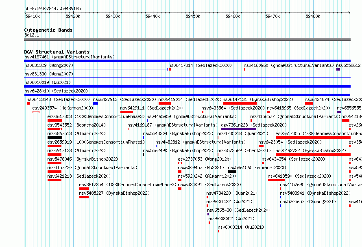Click the nsv4157461 gnomADStructuralVariants variant label
362x247 pixels.
(70, 57)
